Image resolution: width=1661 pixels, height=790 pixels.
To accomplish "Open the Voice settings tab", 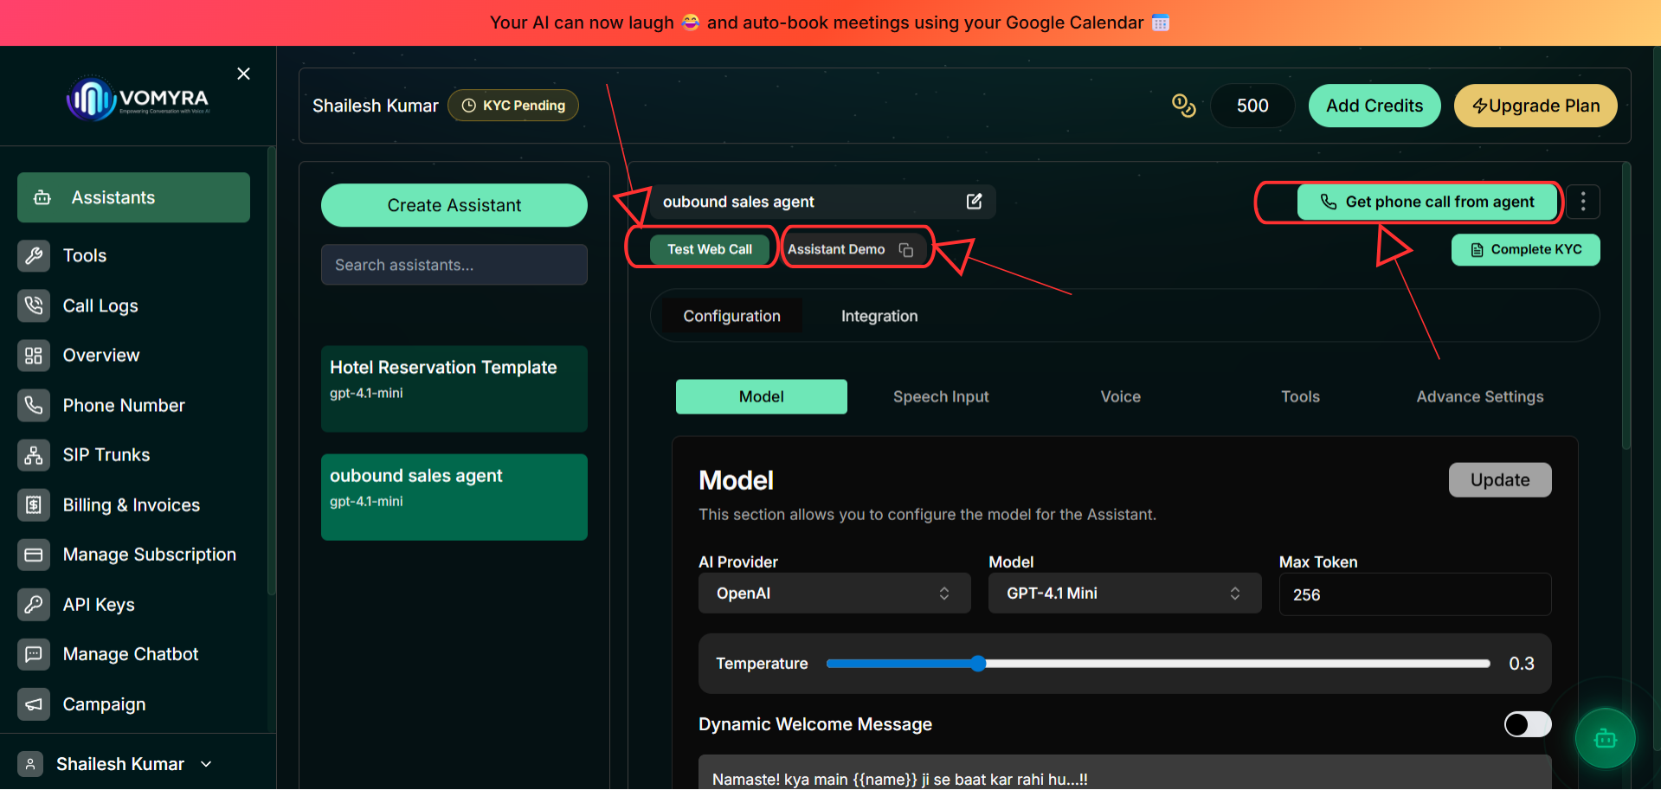I will coord(1120,396).
